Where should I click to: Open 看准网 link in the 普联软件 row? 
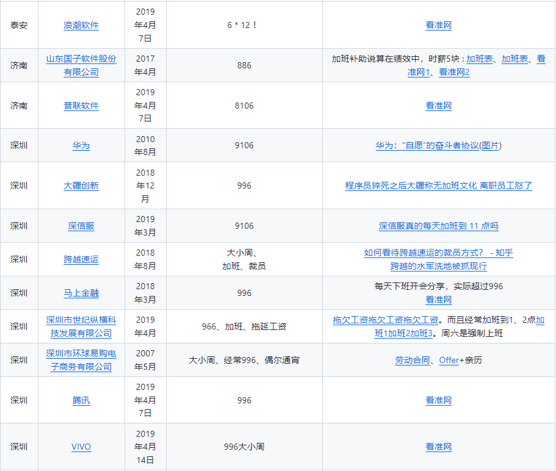(439, 106)
